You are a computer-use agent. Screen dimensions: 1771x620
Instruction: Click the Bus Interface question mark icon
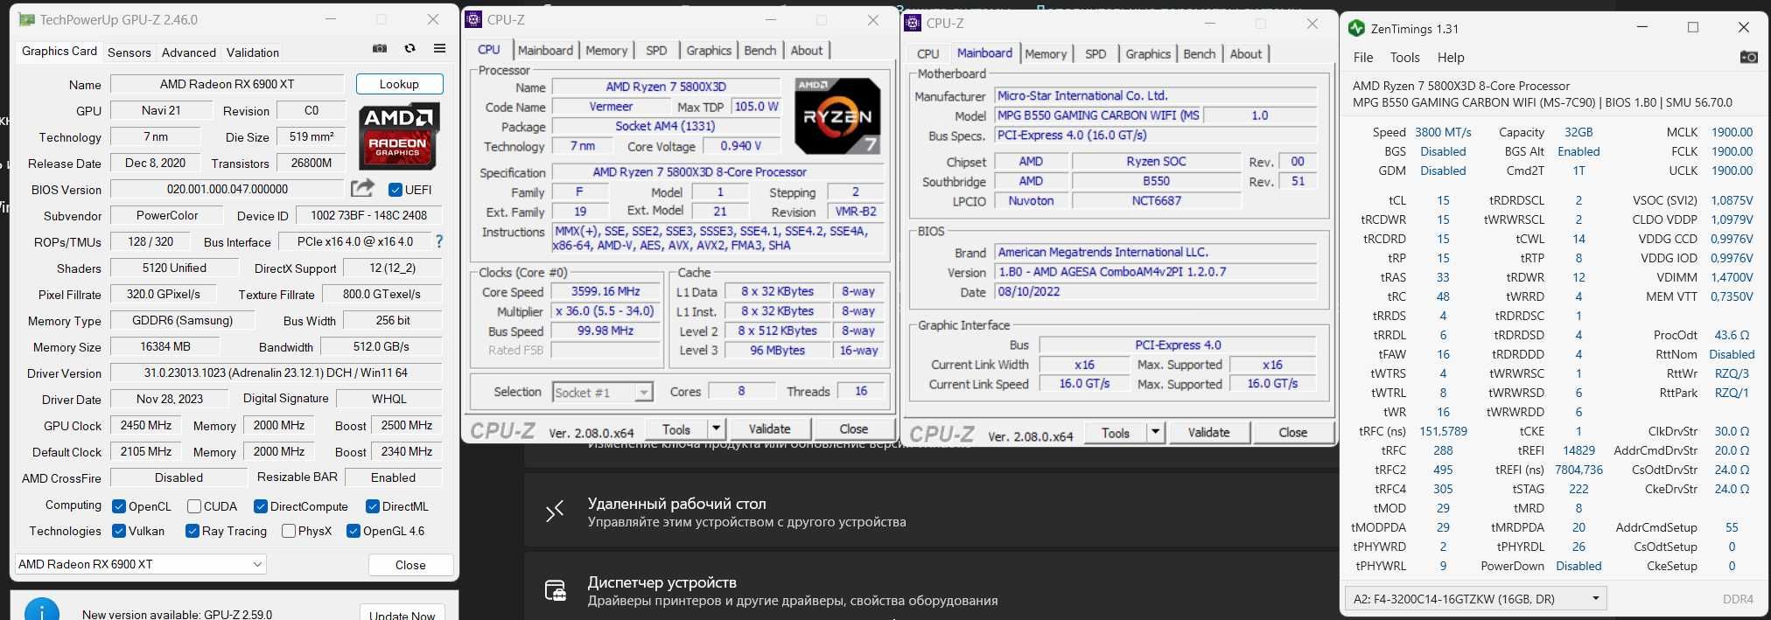coord(439,241)
